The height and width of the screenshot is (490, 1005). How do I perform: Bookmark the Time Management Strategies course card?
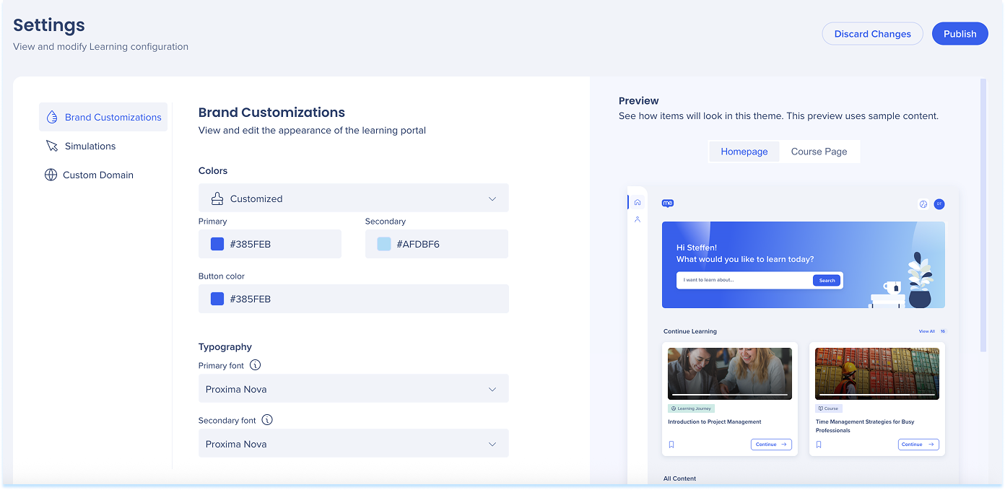tap(819, 445)
